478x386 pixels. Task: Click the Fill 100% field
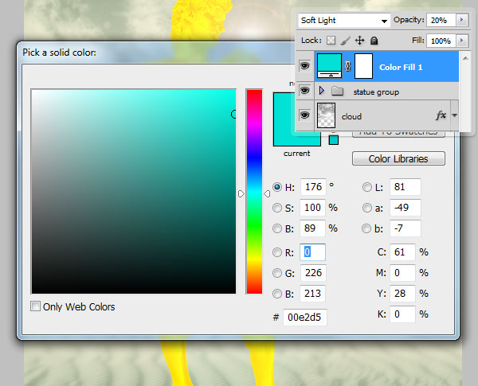(441, 41)
